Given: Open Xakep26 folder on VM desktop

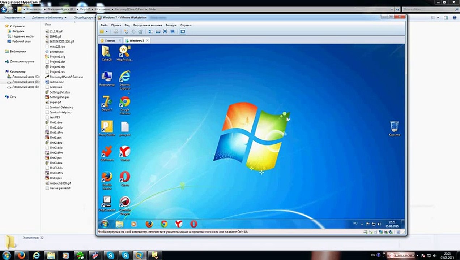Looking at the screenshot, I should click(106, 53).
